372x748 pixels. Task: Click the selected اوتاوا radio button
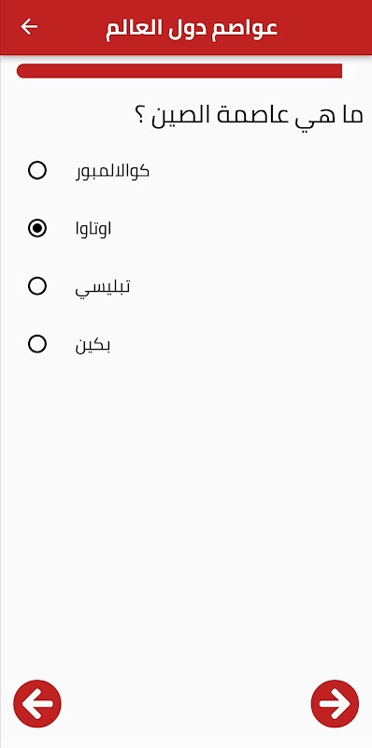coord(37,228)
